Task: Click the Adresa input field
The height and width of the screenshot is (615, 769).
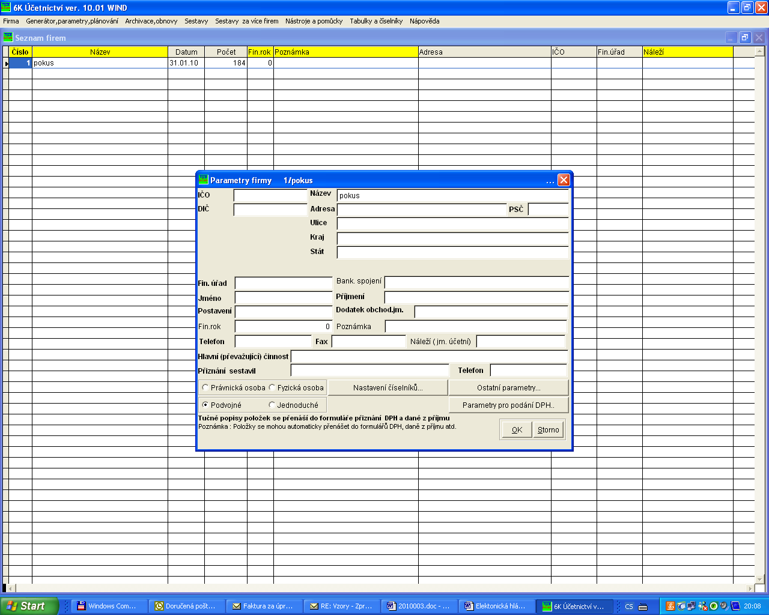Action: tap(422, 210)
